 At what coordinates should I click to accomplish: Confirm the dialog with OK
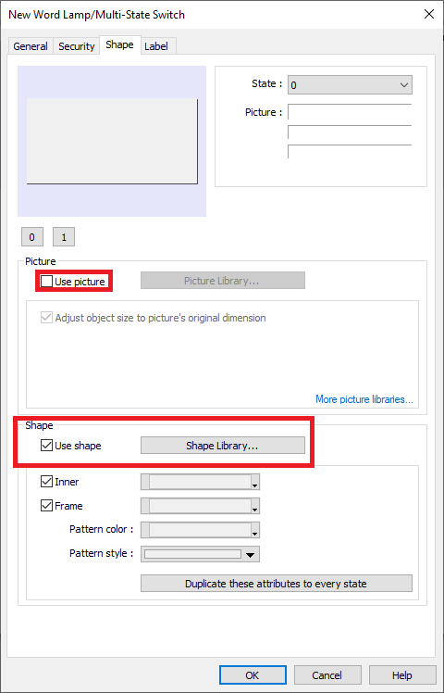coord(253,675)
